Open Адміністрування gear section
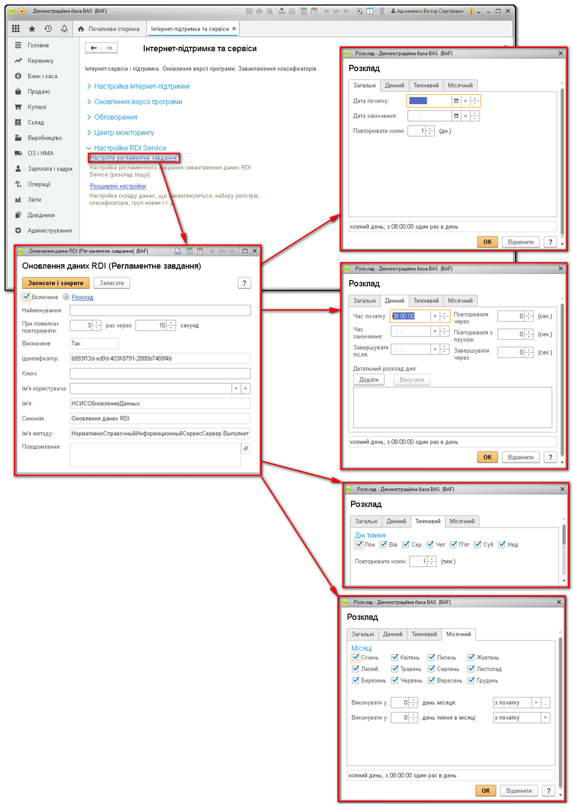This screenshot has height=804, width=573. coord(50,230)
